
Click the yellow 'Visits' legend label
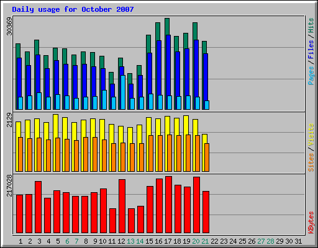(x=311, y=135)
